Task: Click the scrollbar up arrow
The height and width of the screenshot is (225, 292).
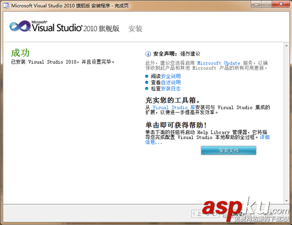Action: tap(286, 46)
